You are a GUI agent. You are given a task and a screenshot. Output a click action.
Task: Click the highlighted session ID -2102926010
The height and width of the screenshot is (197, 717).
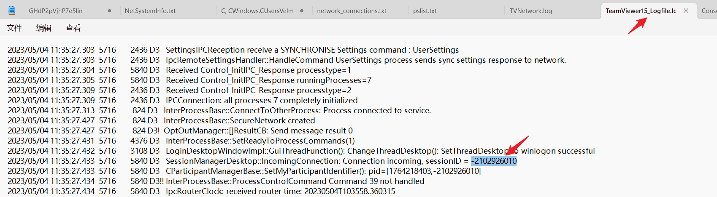pos(494,161)
